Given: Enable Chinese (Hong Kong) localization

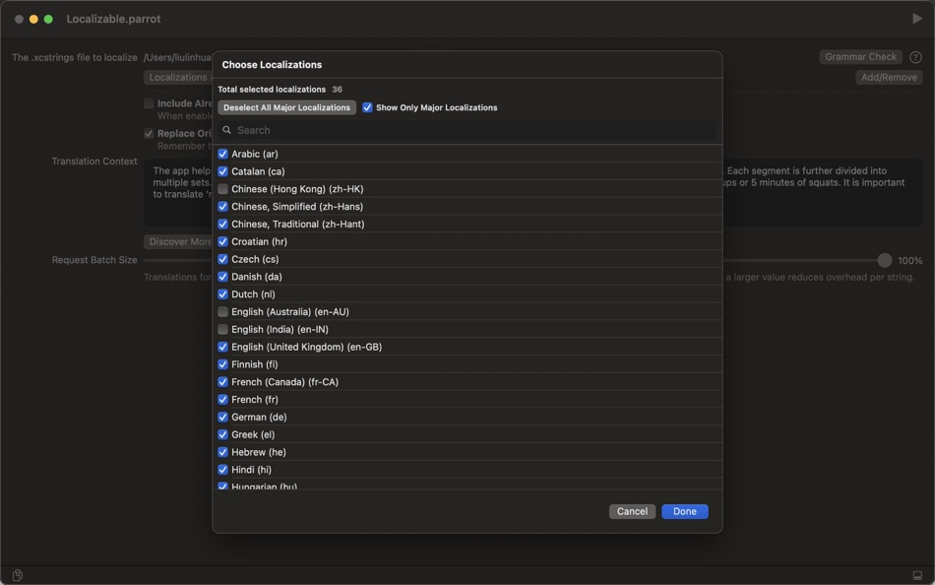Looking at the screenshot, I should (x=222, y=188).
